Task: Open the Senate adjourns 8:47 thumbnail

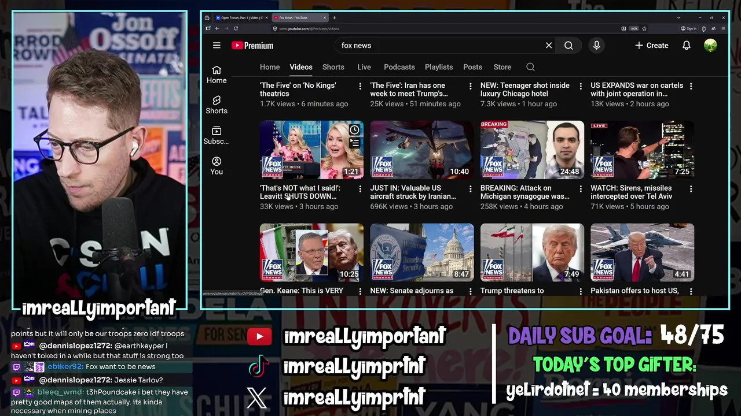Action: point(421,252)
